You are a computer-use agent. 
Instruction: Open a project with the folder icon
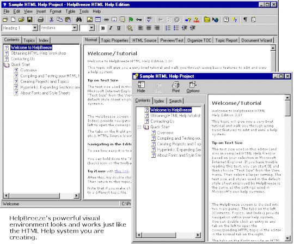21,20
